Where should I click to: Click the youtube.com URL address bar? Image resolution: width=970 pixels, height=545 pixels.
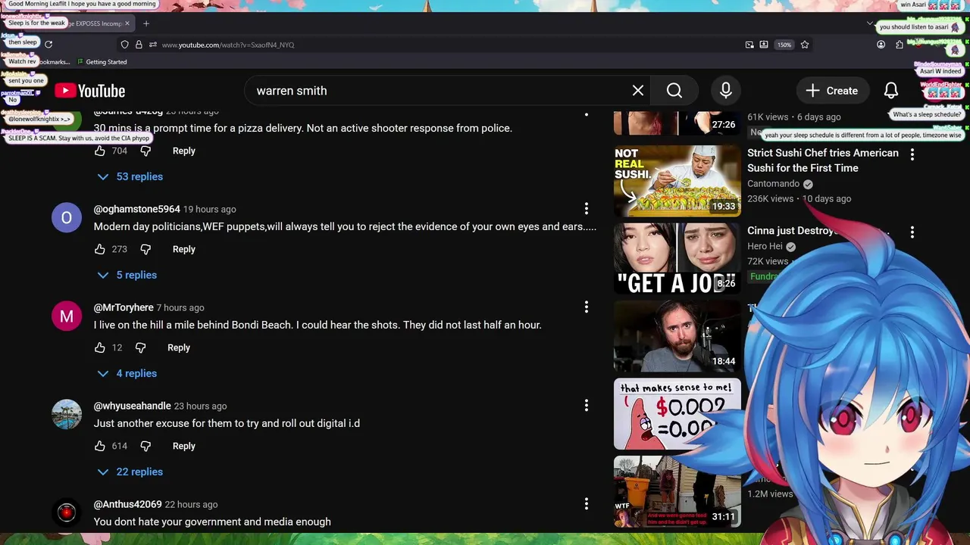tap(447, 45)
